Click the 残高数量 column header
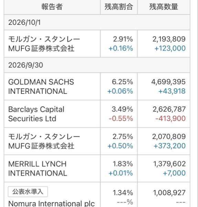Viewport: 198px width, 207px height. point(164,7)
